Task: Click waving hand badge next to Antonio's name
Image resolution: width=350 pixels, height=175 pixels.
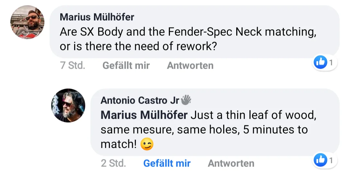Action: coord(186,100)
